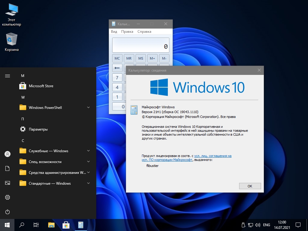Click the Power icon in Start menu
Viewport: 308px width, 231px height.
pyautogui.click(x=8, y=212)
